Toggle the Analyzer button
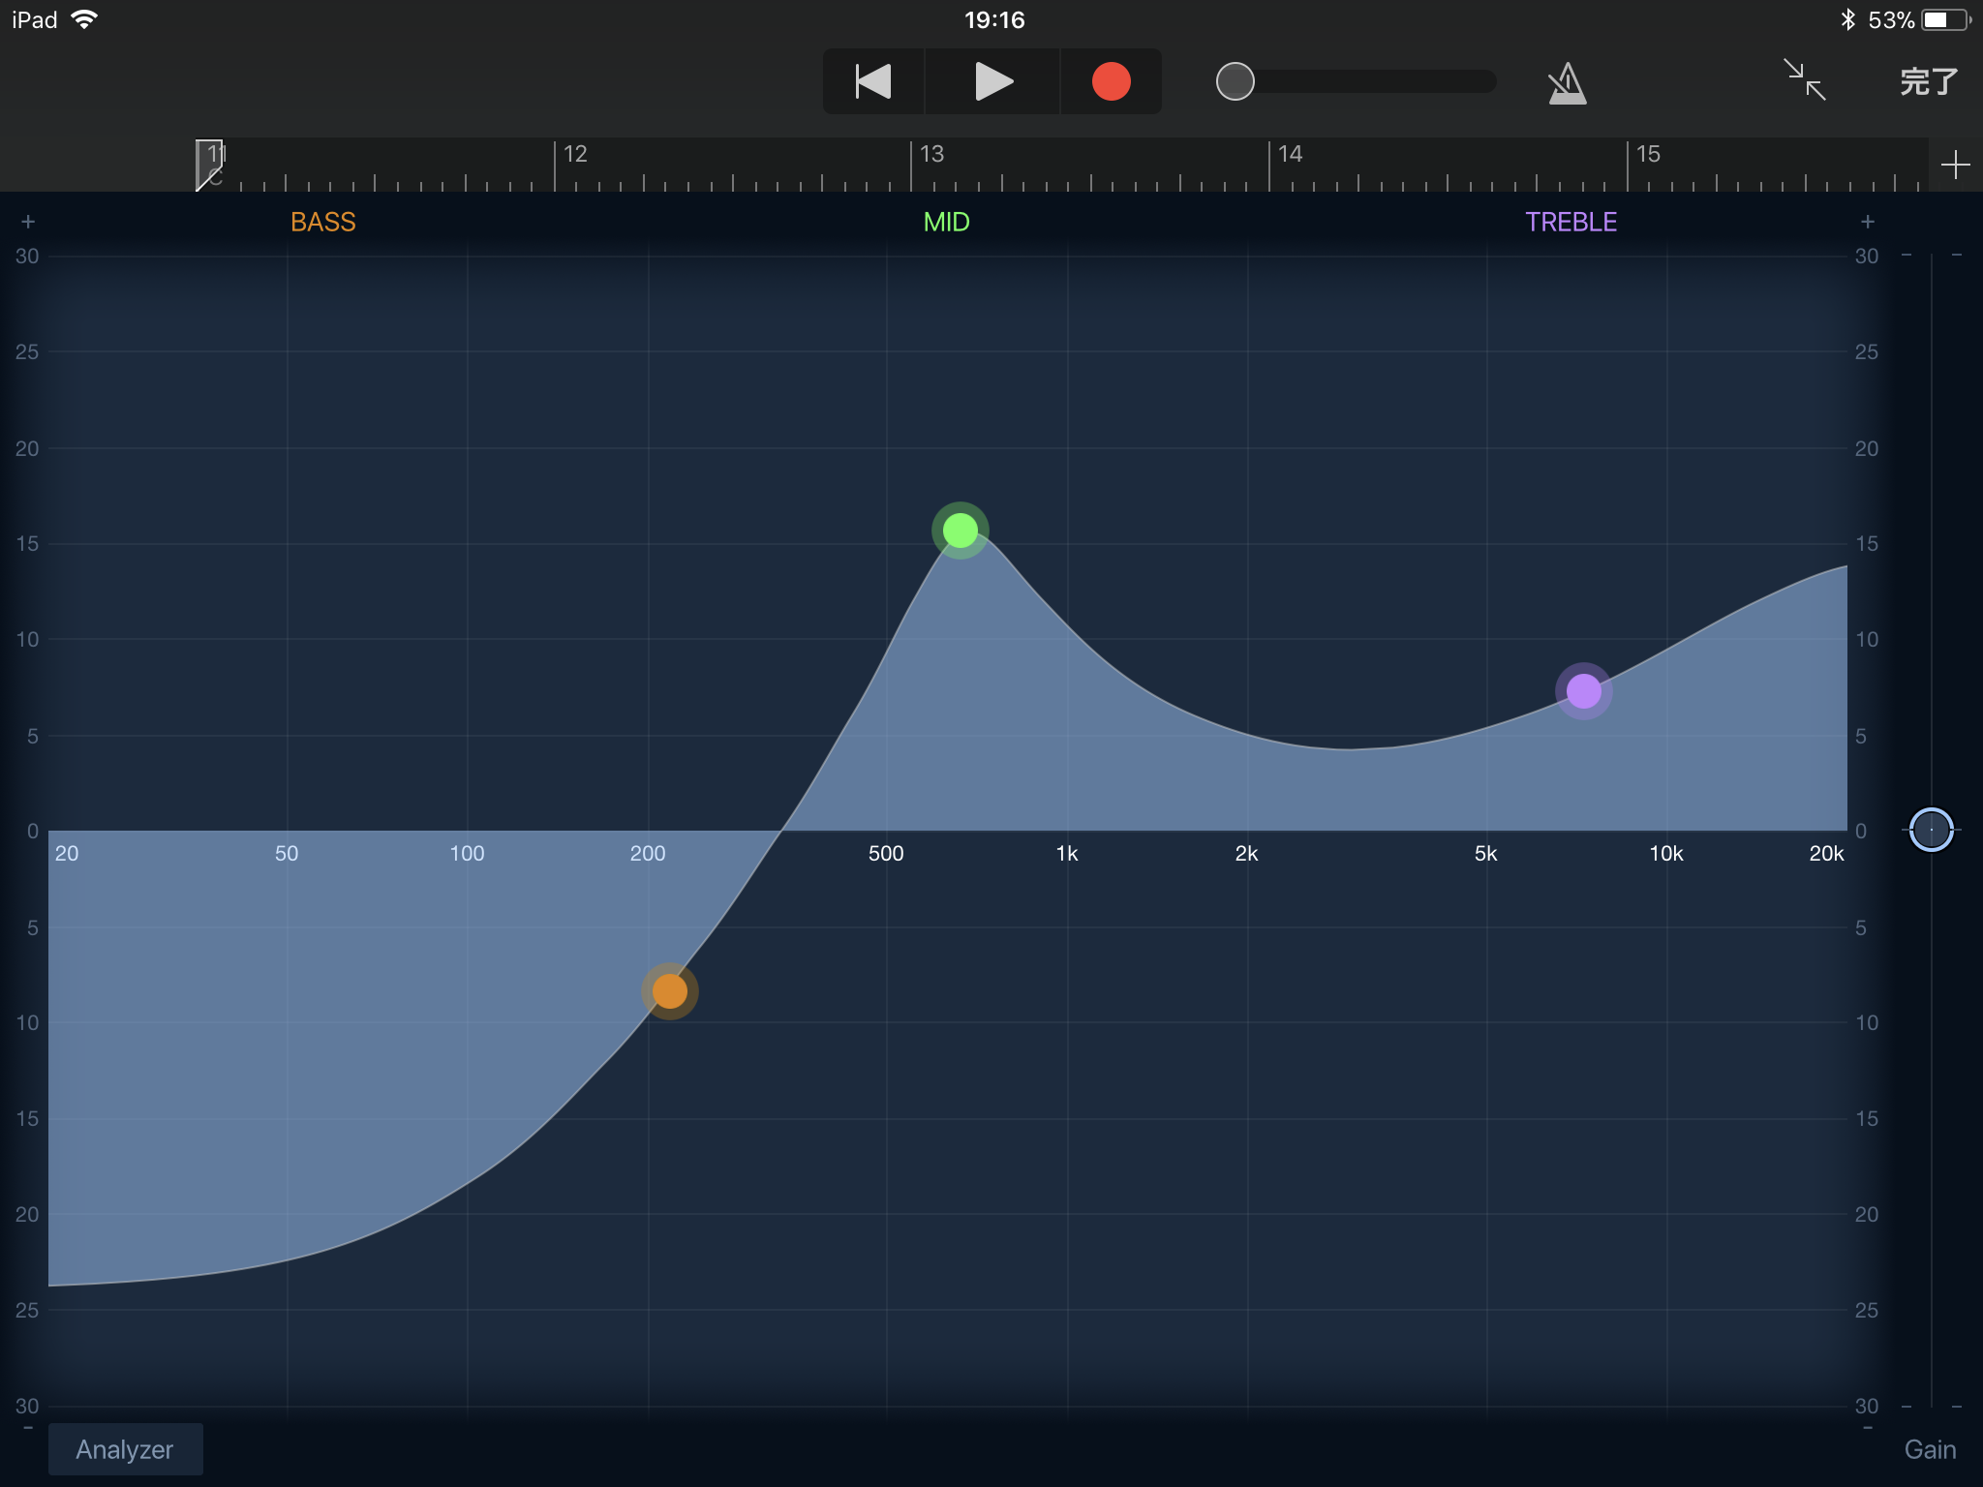This screenshot has height=1487, width=1983. tap(125, 1449)
